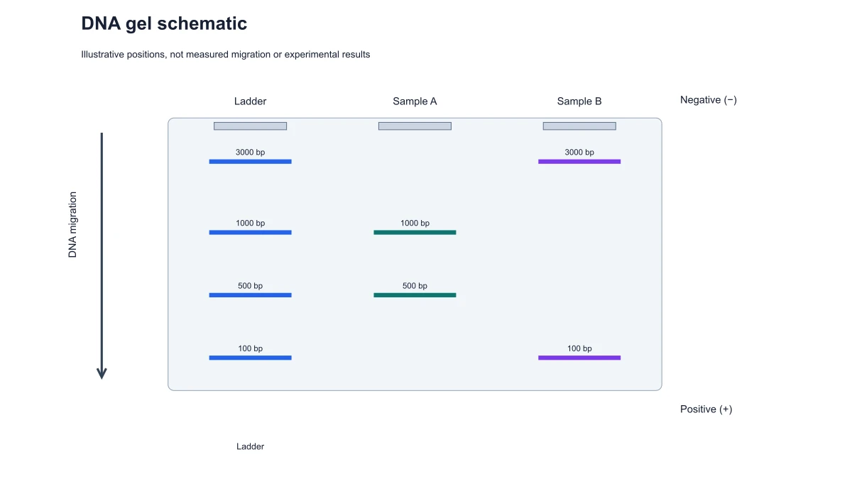Click the "3000 bp" text in Sample B lane
The image size is (852, 479).
click(x=579, y=153)
